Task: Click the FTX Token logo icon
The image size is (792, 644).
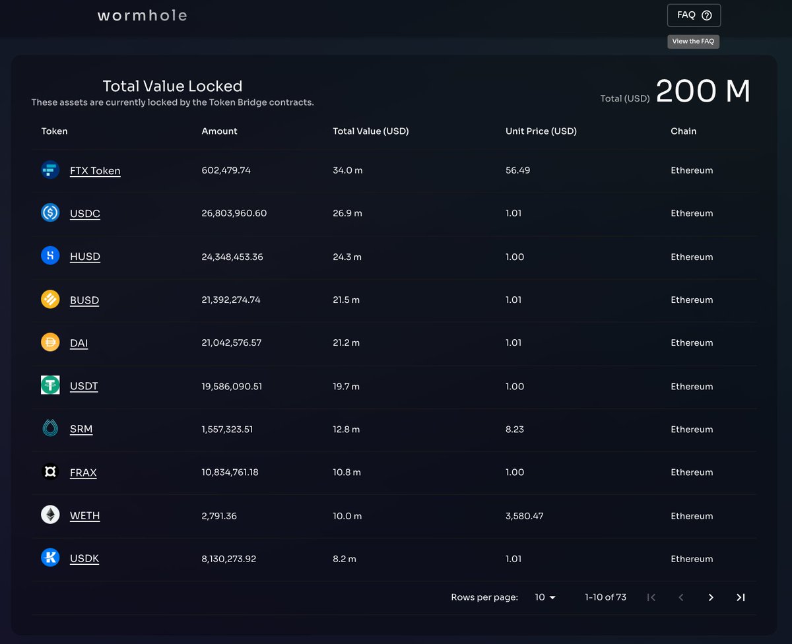Action: (x=50, y=170)
